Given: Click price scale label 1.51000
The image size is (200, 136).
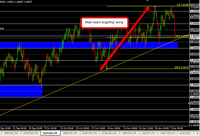Looking at the screenshot, I should [x=195, y=11].
